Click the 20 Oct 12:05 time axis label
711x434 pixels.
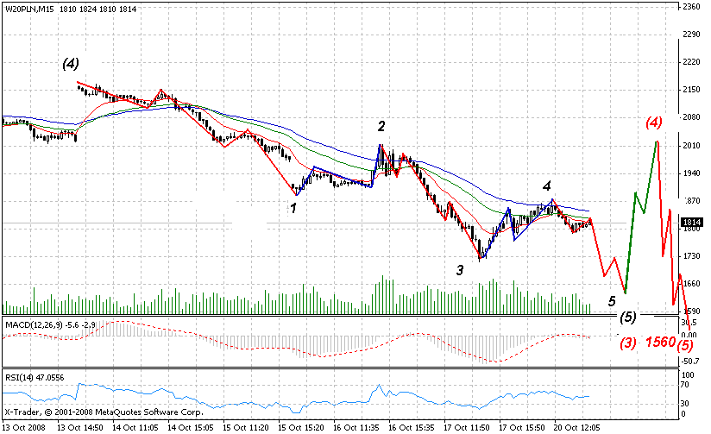point(577,426)
